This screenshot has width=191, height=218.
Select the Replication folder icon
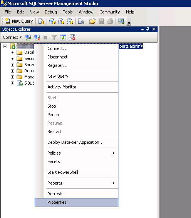(x=20, y=71)
